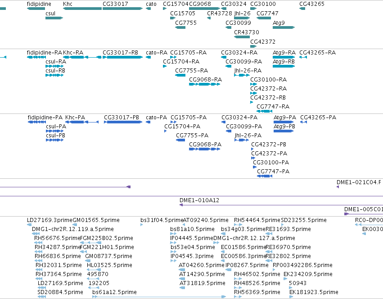Select the Atg9-RB transcript bar
The image size is (383, 299).
pos(284,66)
